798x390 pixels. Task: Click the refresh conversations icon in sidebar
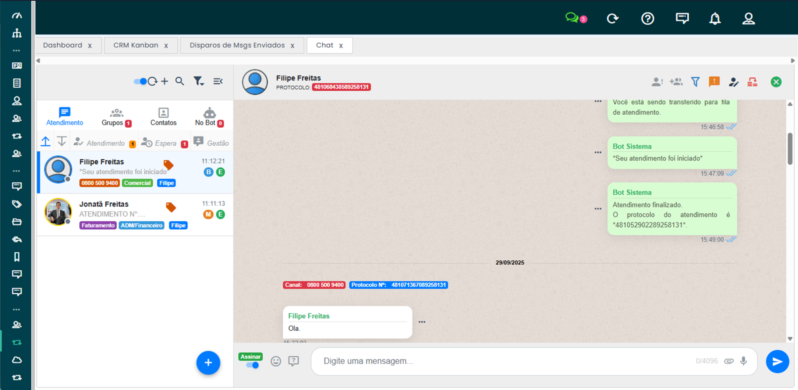[154, 81]
